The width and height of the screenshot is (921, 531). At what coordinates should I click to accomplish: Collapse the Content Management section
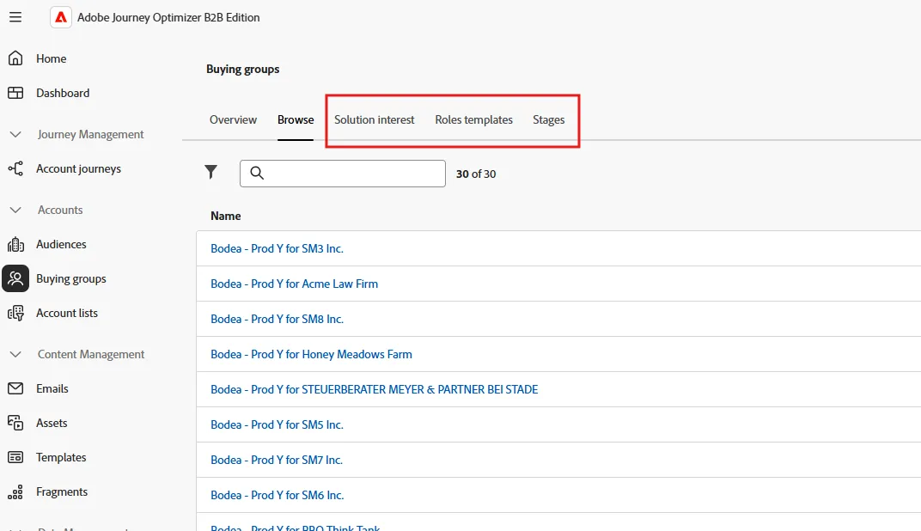pyautogui.click(x=15, y=354)
